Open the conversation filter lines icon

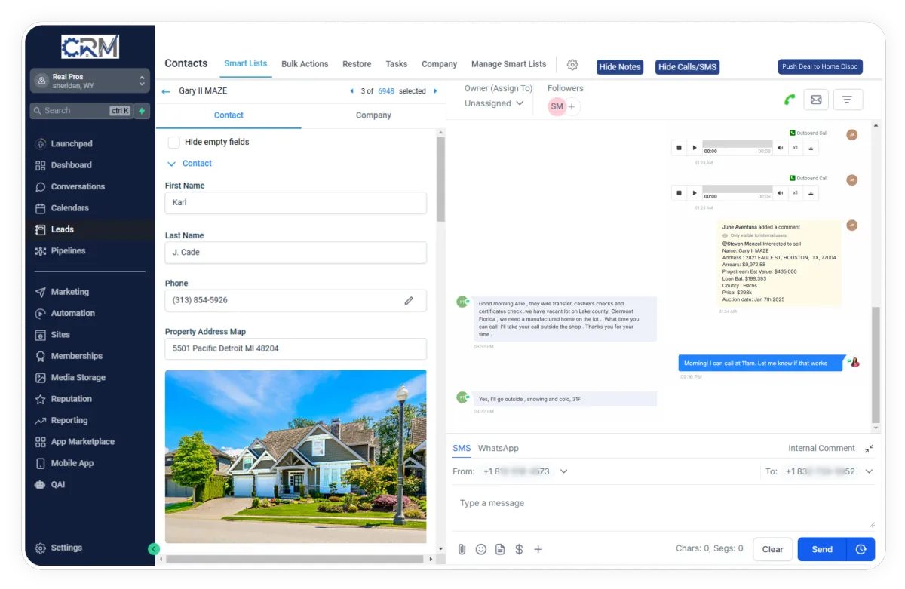(848, 100)
